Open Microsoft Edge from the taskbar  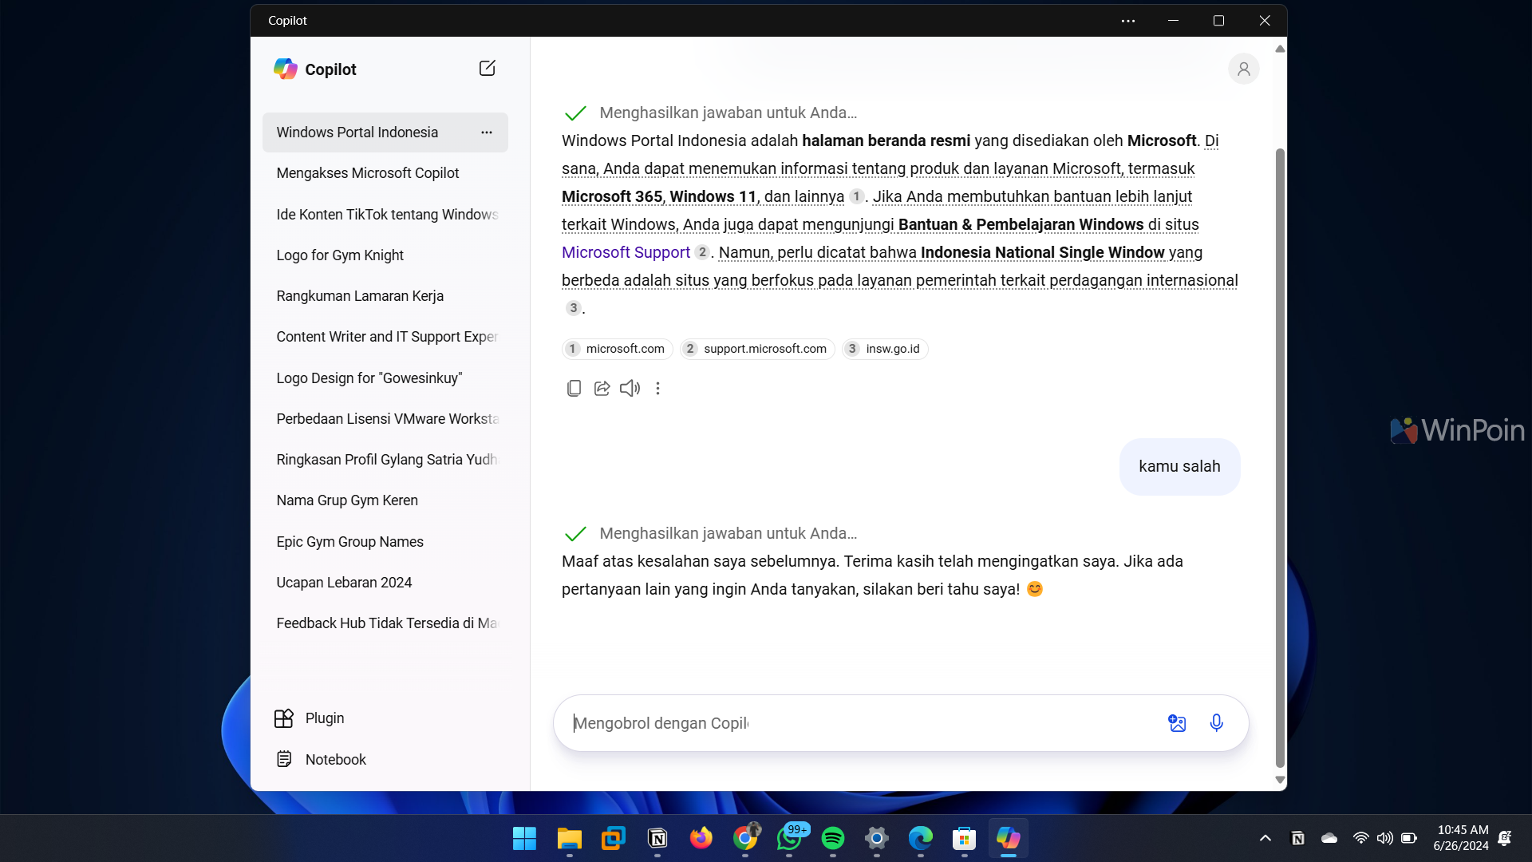tap(921, 839)
